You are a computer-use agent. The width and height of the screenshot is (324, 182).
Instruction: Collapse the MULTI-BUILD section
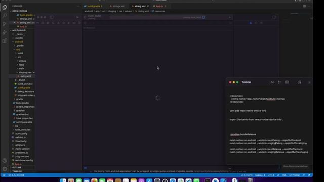tap(19, 30)
